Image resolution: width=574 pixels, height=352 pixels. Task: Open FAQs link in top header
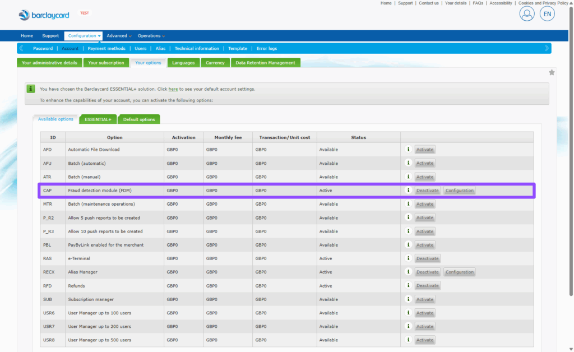coord(478,3)
